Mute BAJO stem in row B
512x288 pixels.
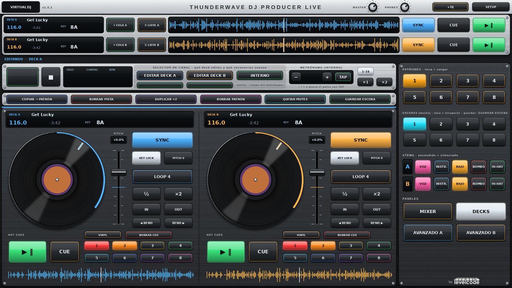click(x=460, y=184)
